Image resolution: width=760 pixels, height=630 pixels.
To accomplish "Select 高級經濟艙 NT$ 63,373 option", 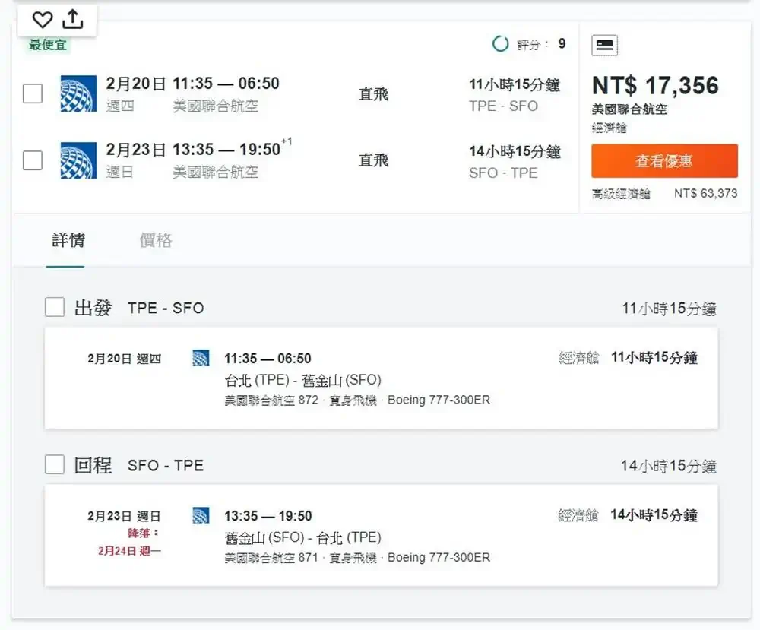I will 664,194.
